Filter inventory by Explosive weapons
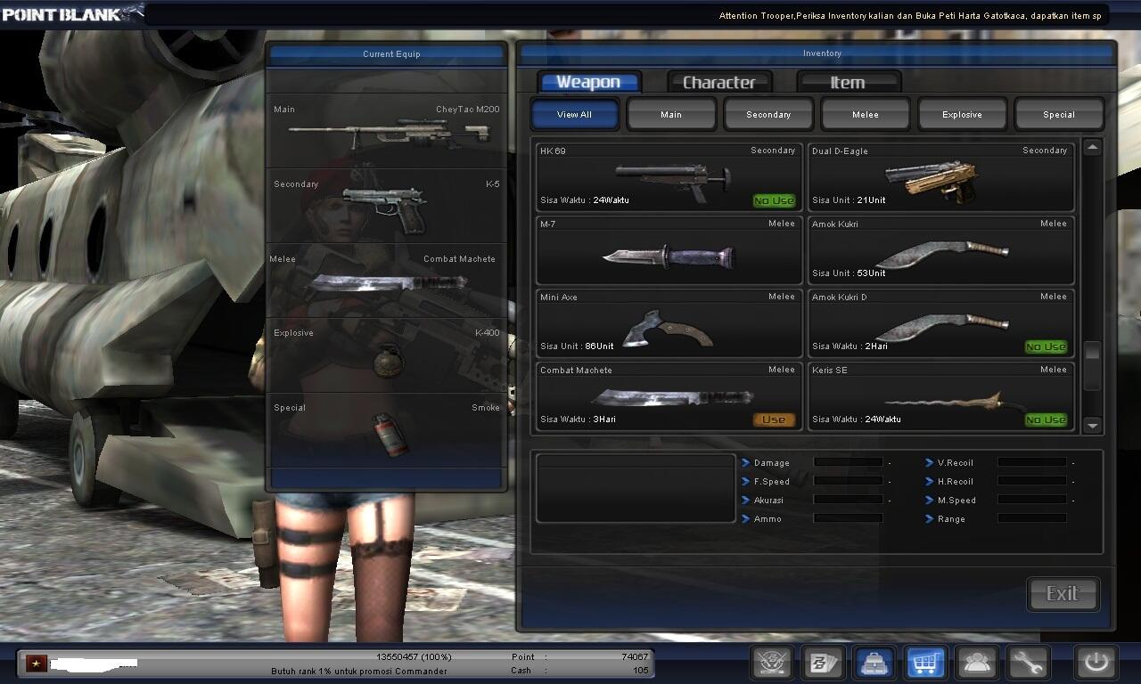Viewport: 1141px width, 684px height. point(963,114)
